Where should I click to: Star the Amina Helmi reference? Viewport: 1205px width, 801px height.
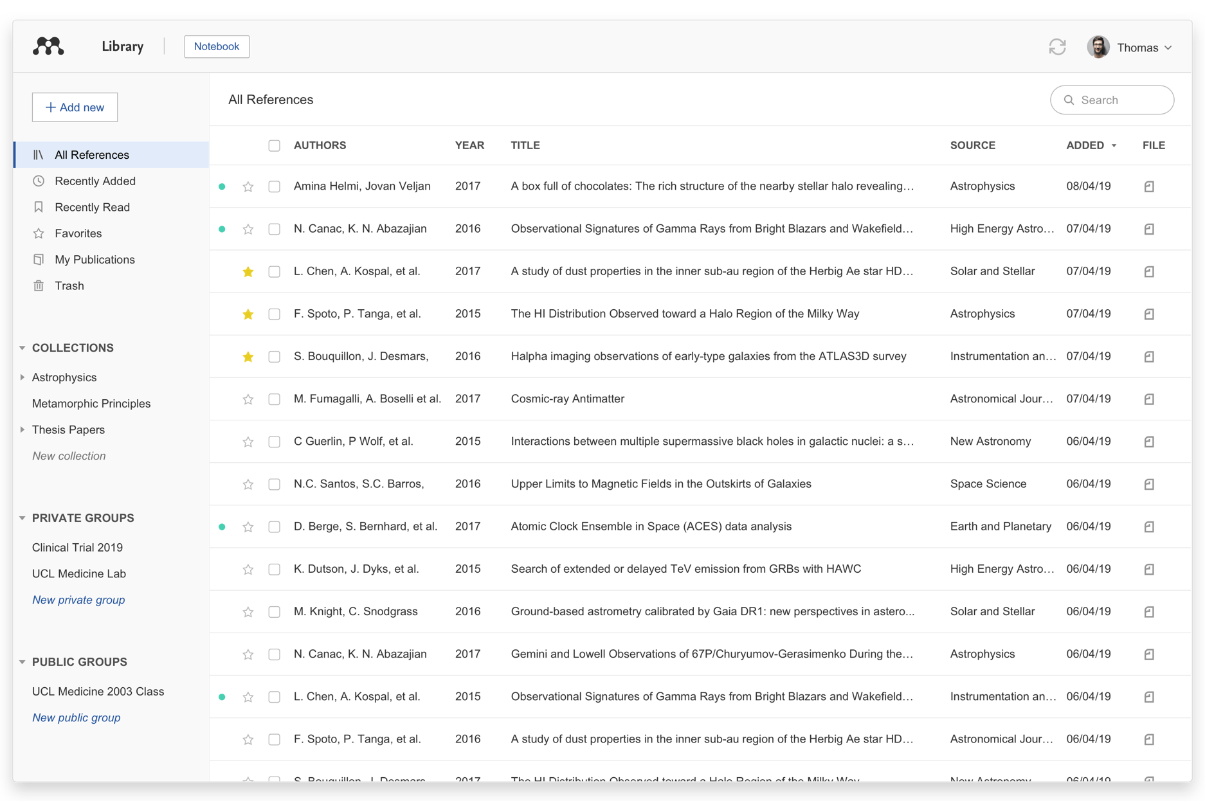248,186
